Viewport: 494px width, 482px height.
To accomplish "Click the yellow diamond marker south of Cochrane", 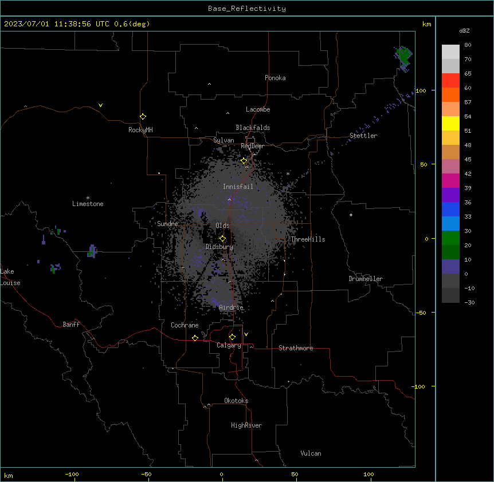I will [x=195, y=338].
